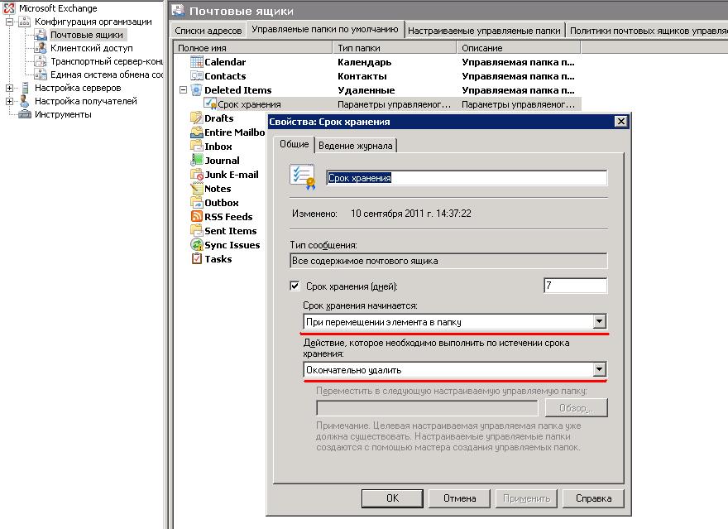
Task: Click the Отмена button
Action: coord(459,498)
